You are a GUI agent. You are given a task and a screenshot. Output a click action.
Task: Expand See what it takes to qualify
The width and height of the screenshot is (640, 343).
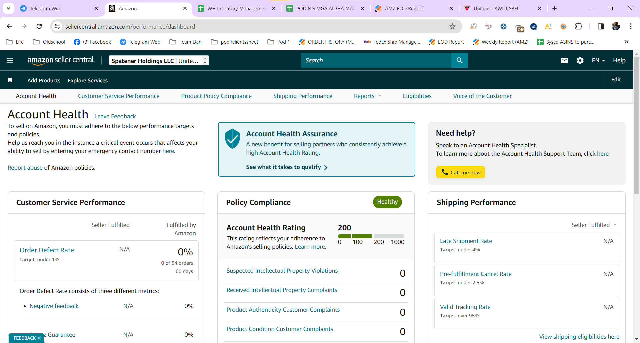point(287,167)
